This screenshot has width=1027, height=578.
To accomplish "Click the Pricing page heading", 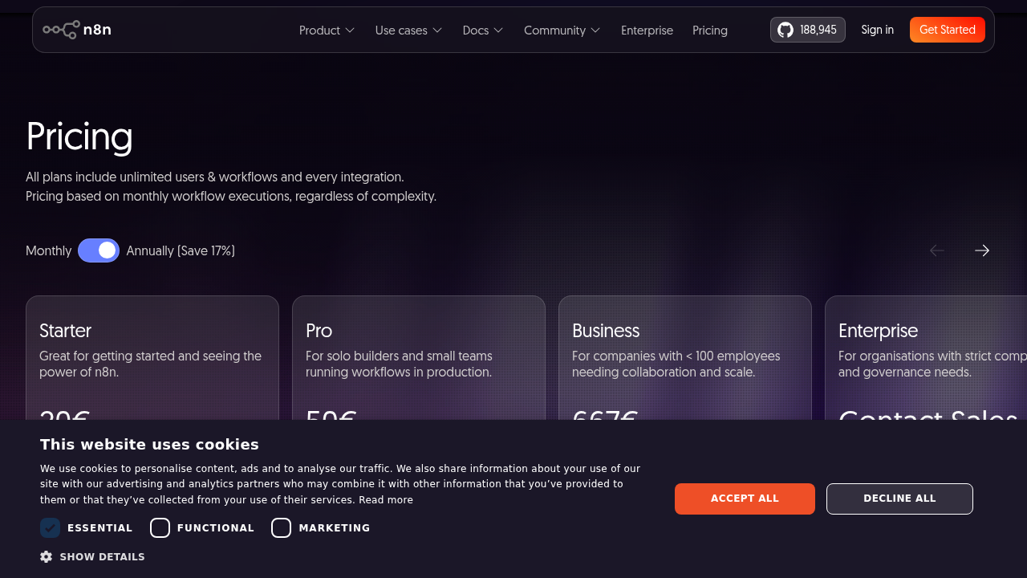I will 79,136.
